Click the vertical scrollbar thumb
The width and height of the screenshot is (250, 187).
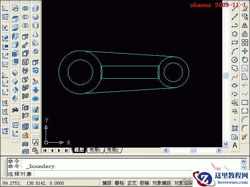click(x=226, y=75)
